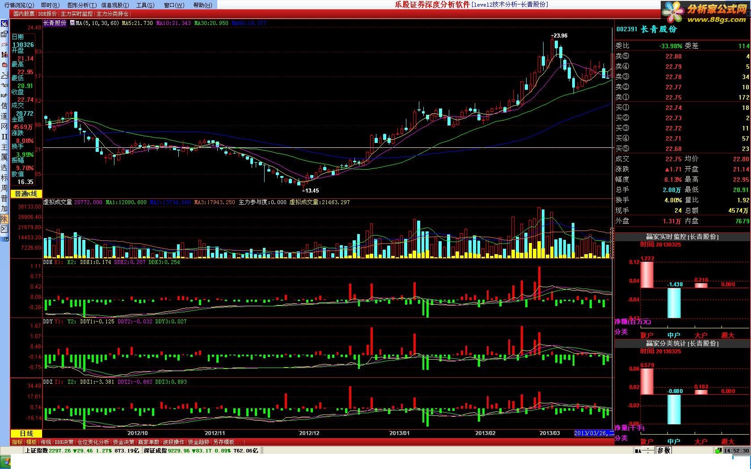The height and width of the screenshot is (469, 751).
Task: Click the 卖① price 22.75 row
Action: pos(682,97)
